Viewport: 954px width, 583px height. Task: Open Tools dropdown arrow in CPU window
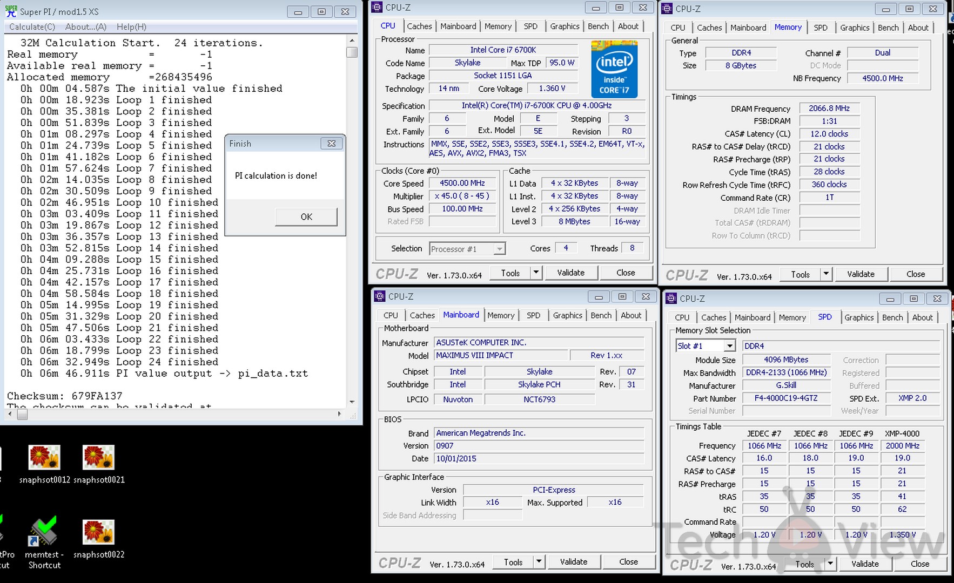(x=536, y=273)
